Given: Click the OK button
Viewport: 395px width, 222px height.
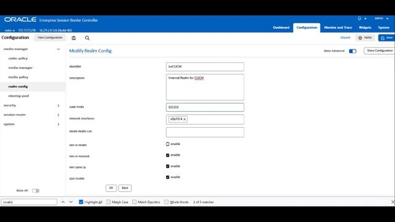Looking at the screenshot, I should 111,188.
